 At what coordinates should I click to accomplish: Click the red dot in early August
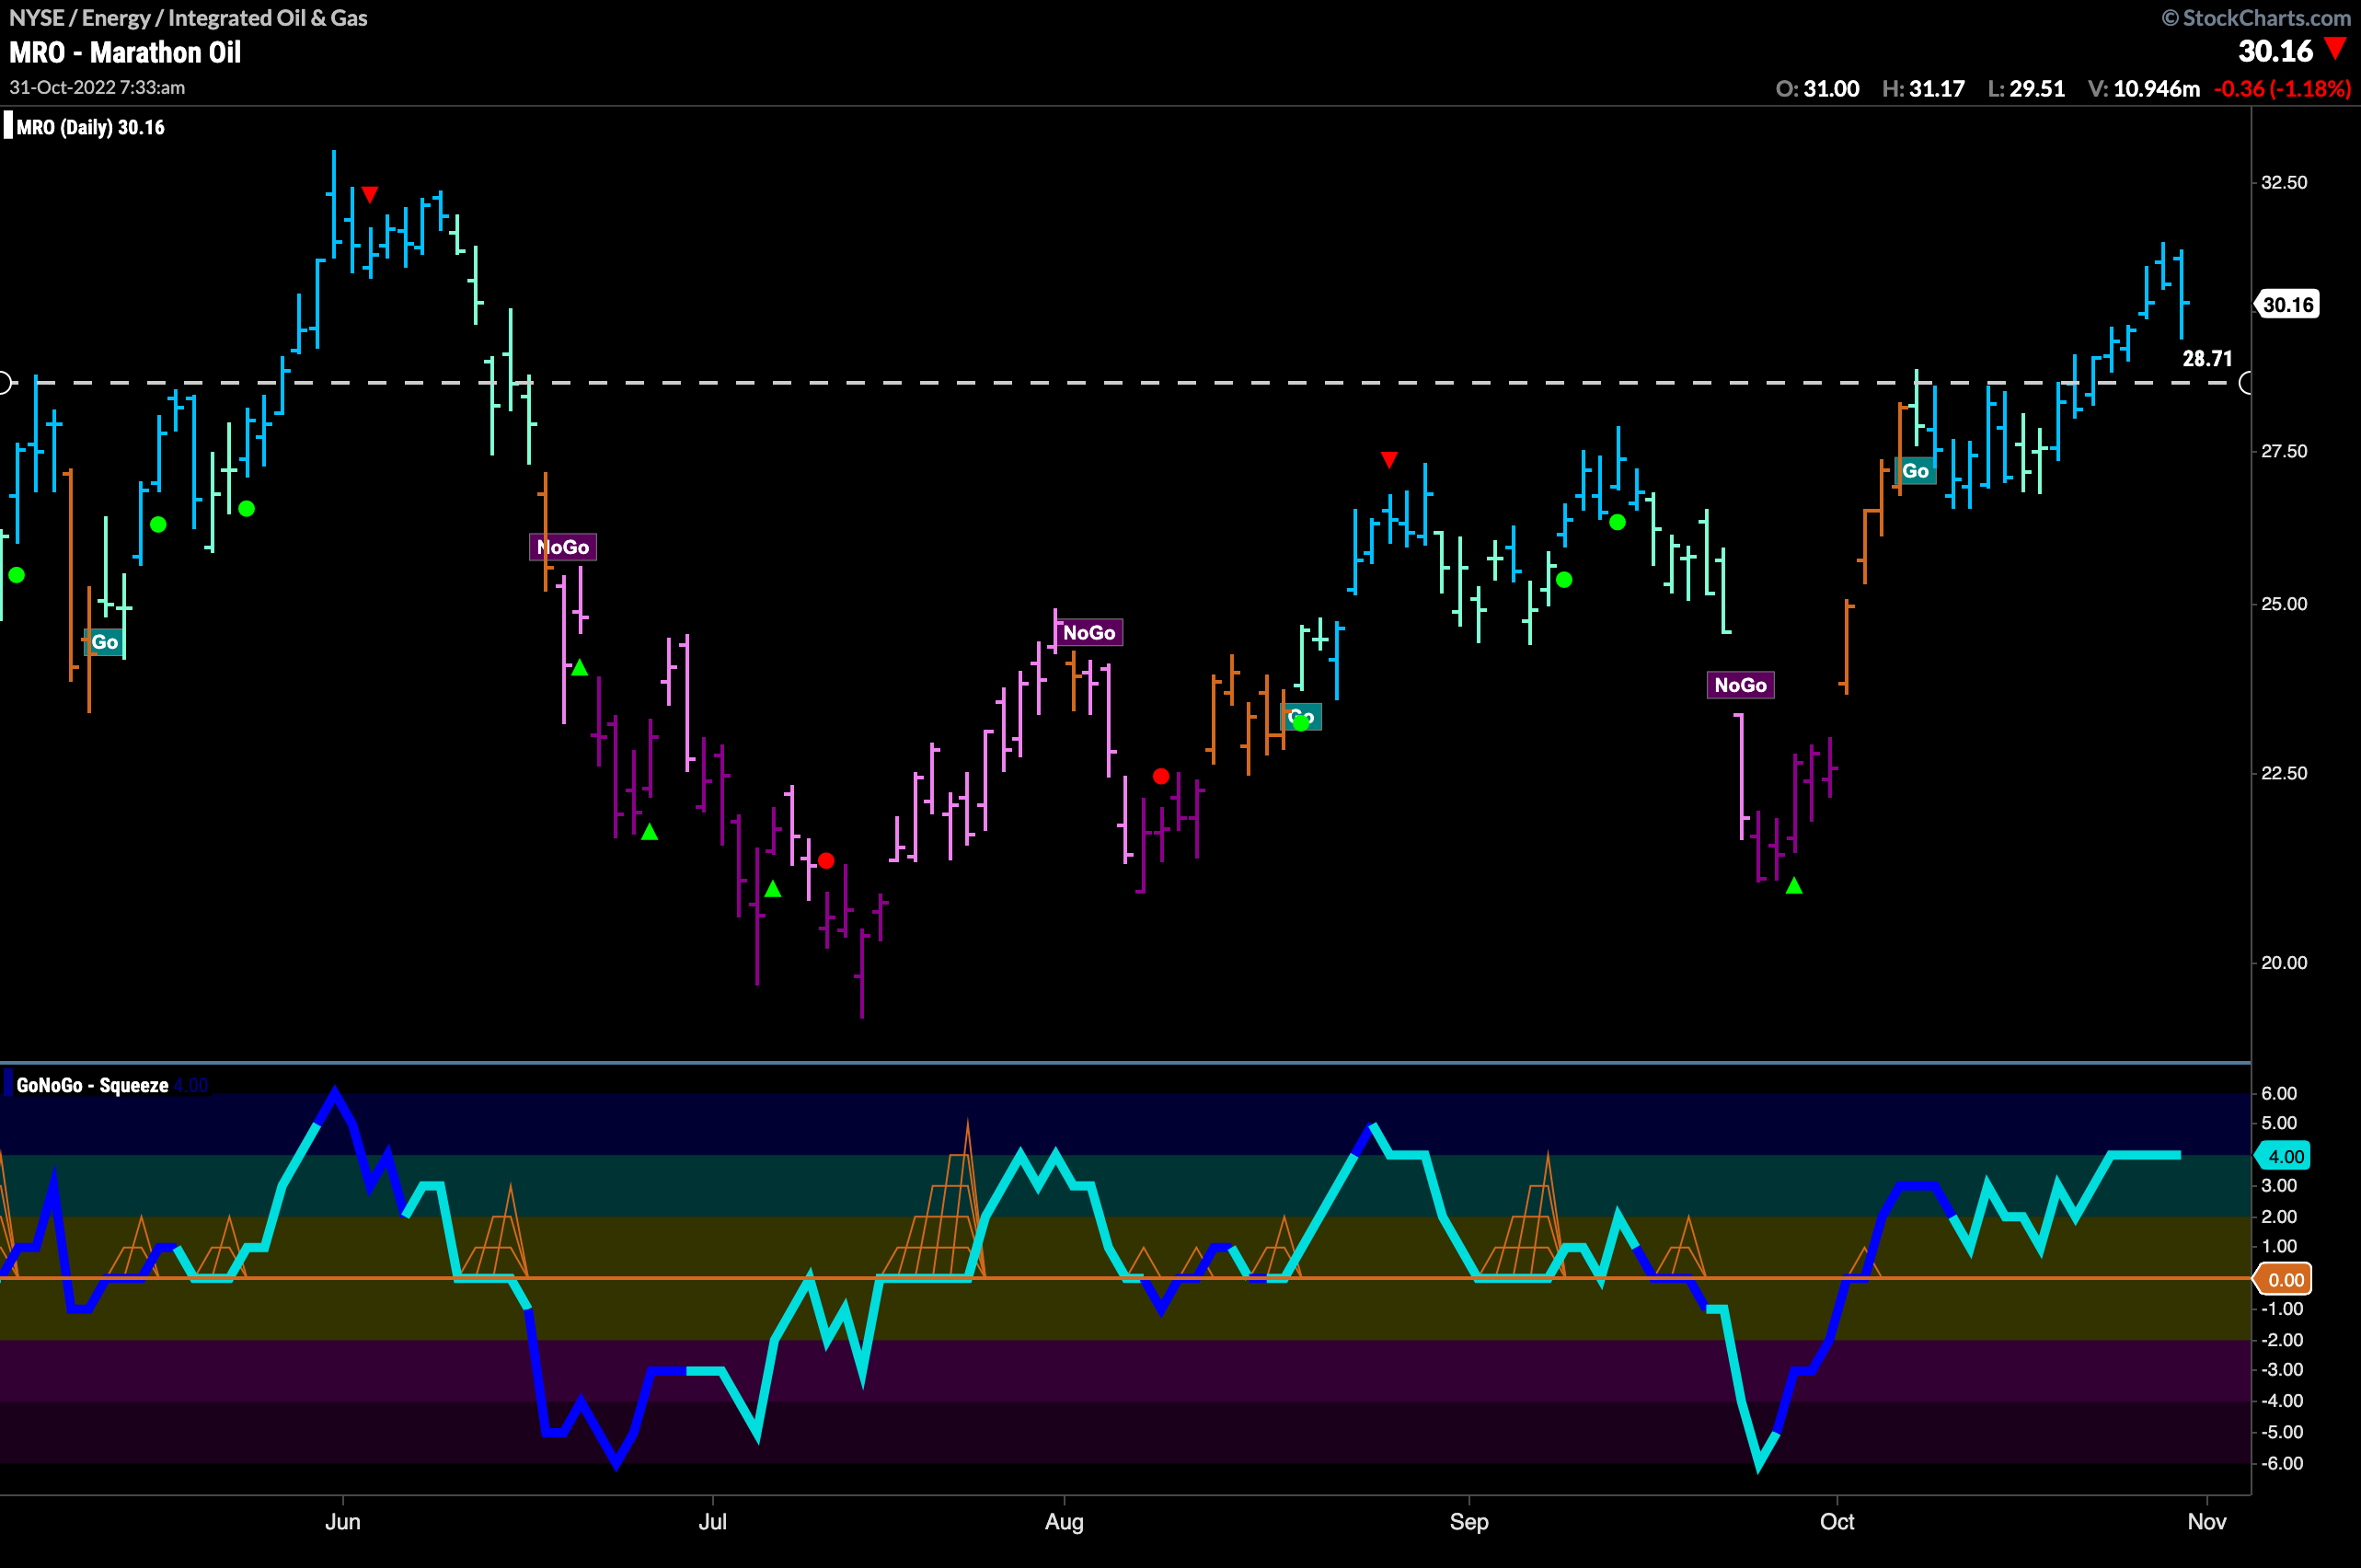[1161, 776]
